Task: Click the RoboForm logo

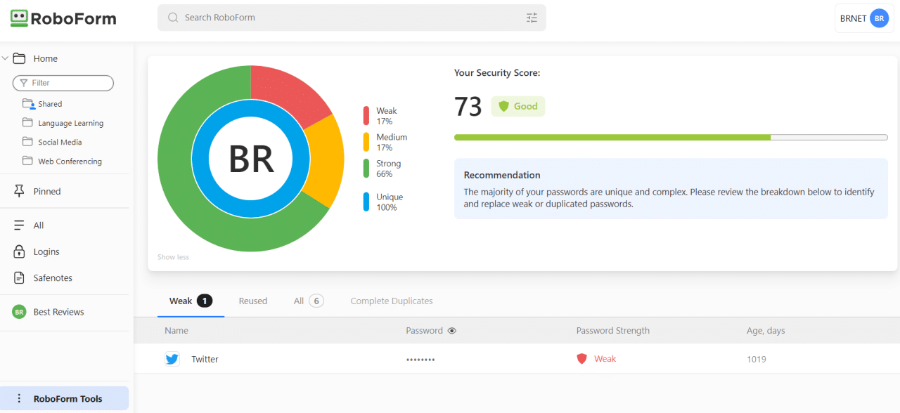Action: pos(63,19)
